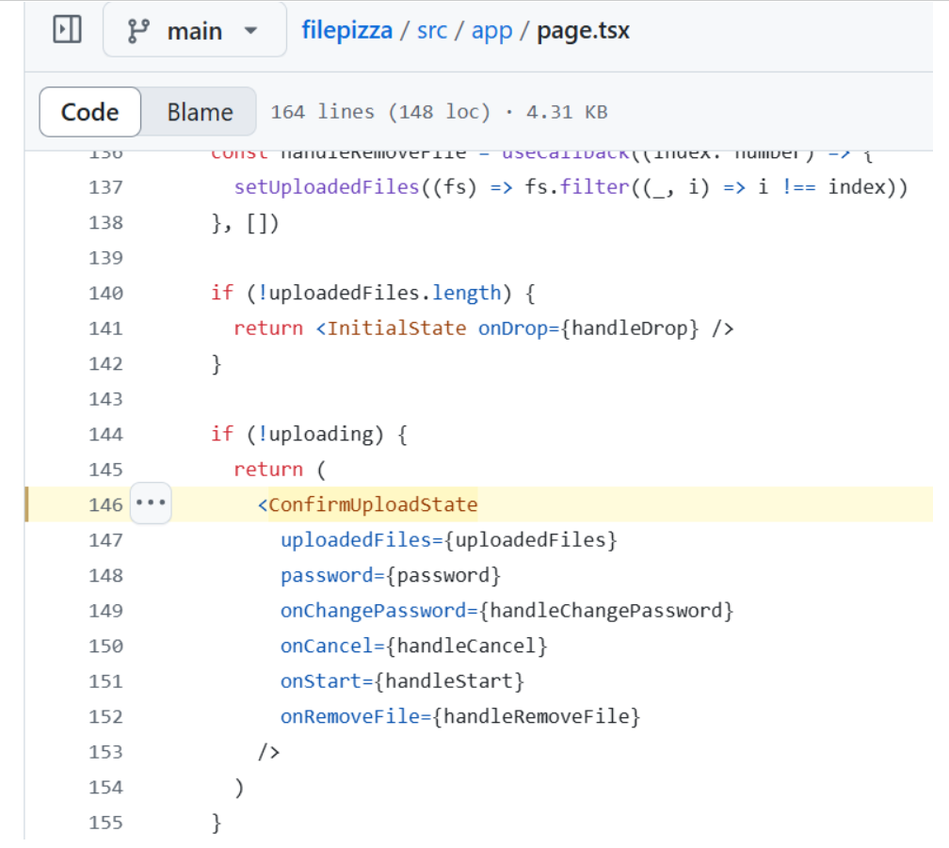Click the onChangePassword prop
The height and width of the screenshot is (848, 949).
(x=374, y=611)
